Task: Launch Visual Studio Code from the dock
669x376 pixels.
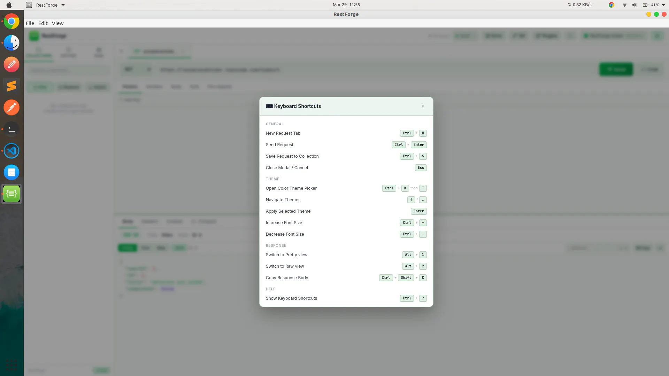Action: coord(11,151)
